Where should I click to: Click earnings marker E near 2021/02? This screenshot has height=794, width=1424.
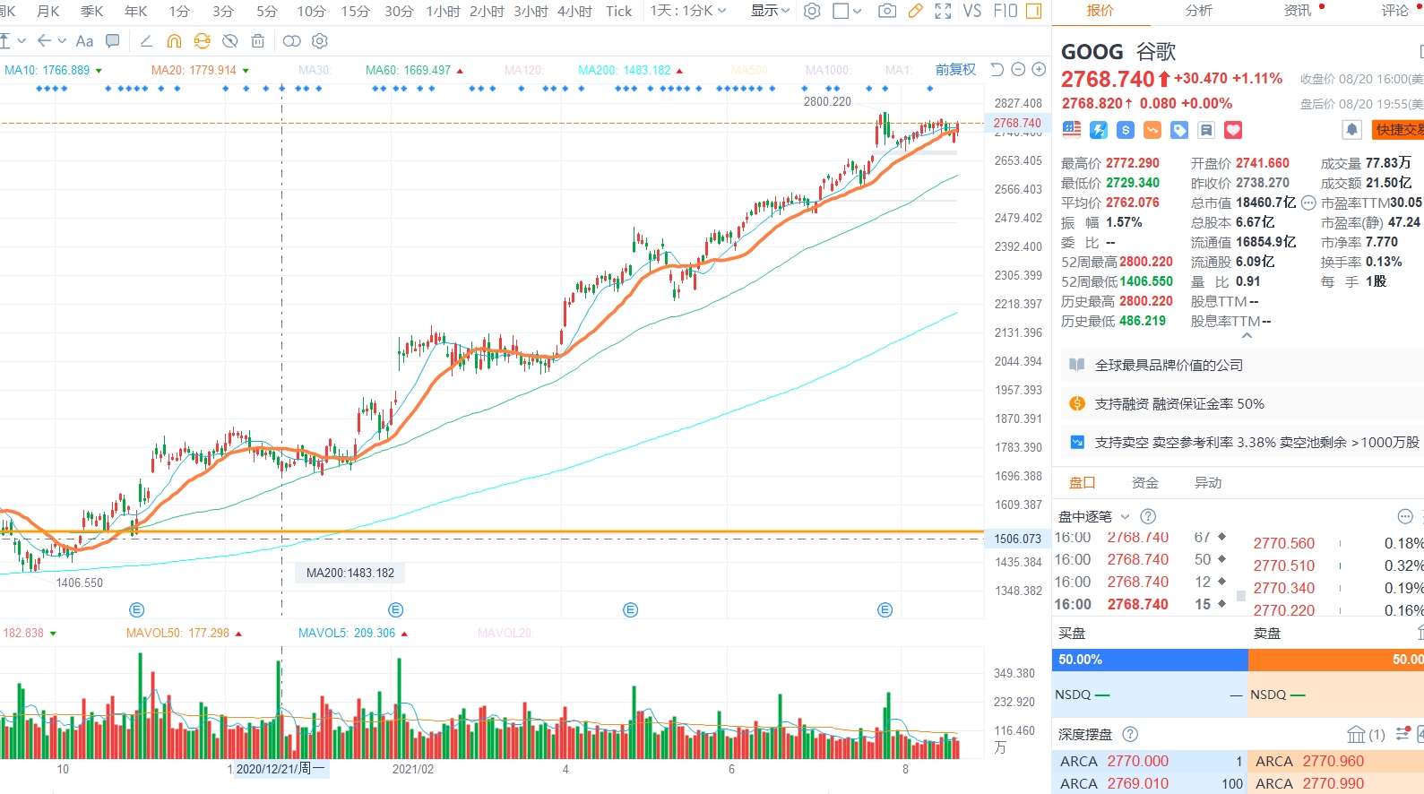point(395,609)
